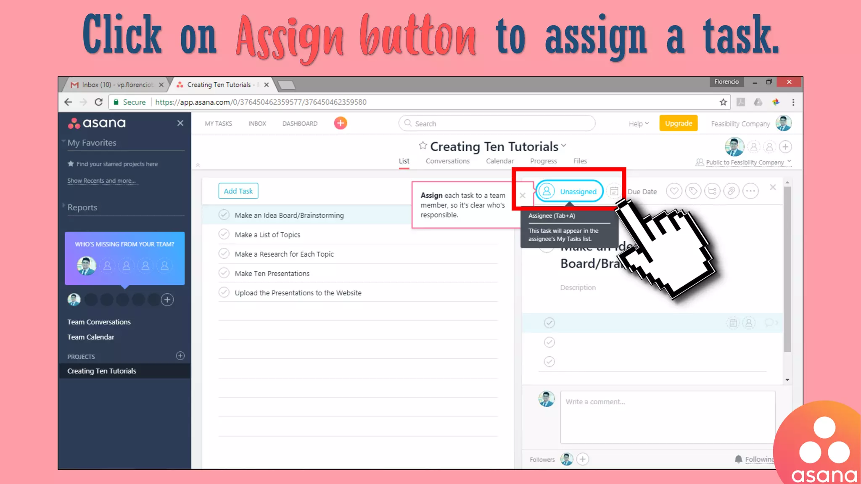The height and width of the screenshot is (484, 861).
Task: Expand the Reports section
Action: click(x=63, y=205)
